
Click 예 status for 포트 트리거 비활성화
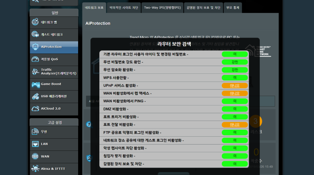point(235,117)
